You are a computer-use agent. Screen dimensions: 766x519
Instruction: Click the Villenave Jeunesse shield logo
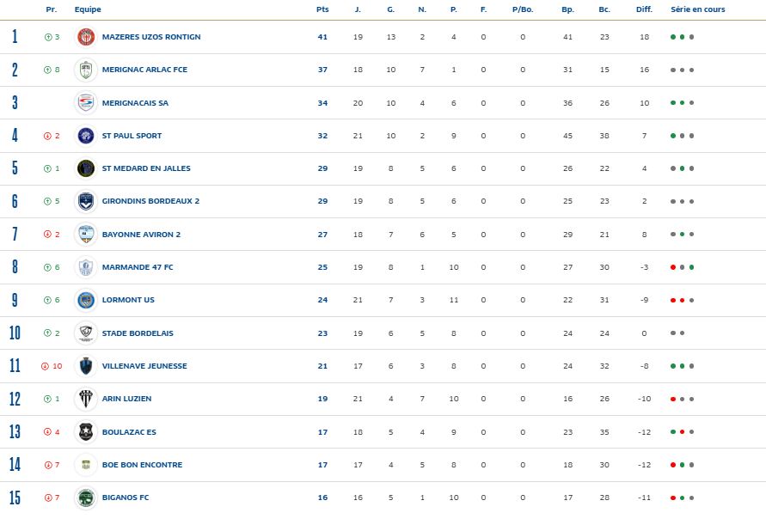pyautogui.click(x=85, y=366)
